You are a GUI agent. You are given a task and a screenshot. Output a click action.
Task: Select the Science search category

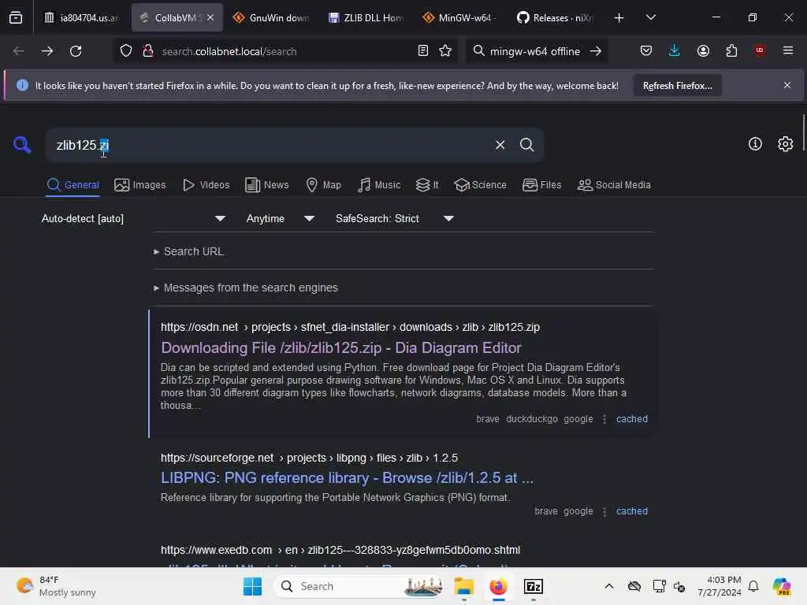480,185
